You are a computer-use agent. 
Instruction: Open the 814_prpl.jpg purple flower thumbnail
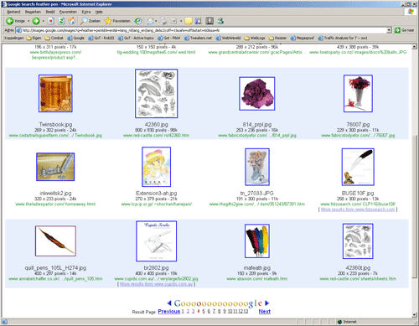click(257, 94)
